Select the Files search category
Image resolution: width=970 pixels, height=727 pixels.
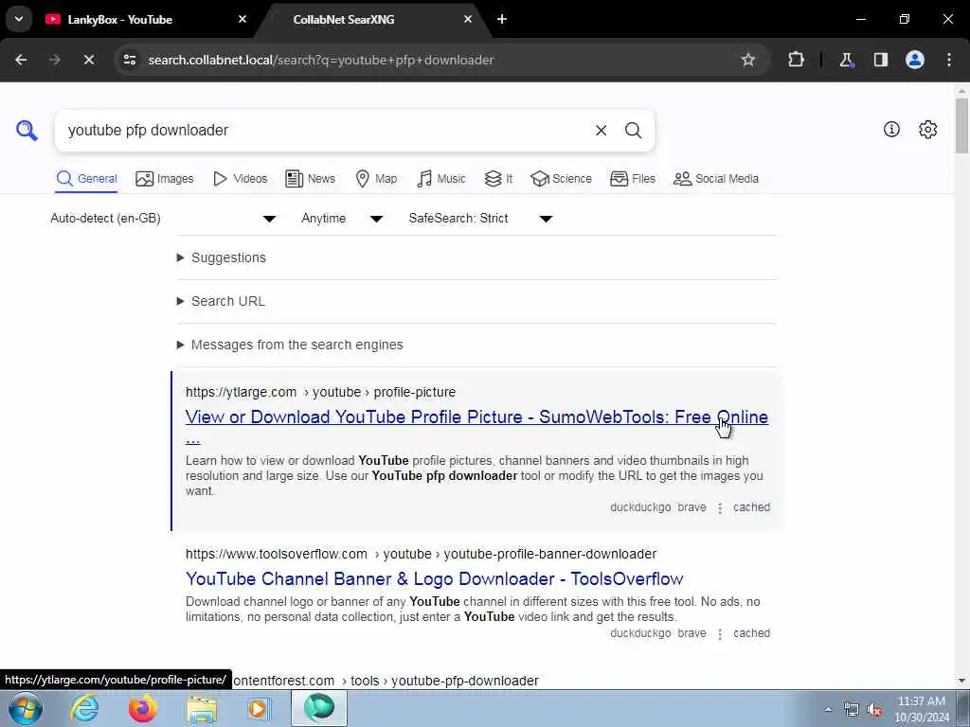(632, 179)
